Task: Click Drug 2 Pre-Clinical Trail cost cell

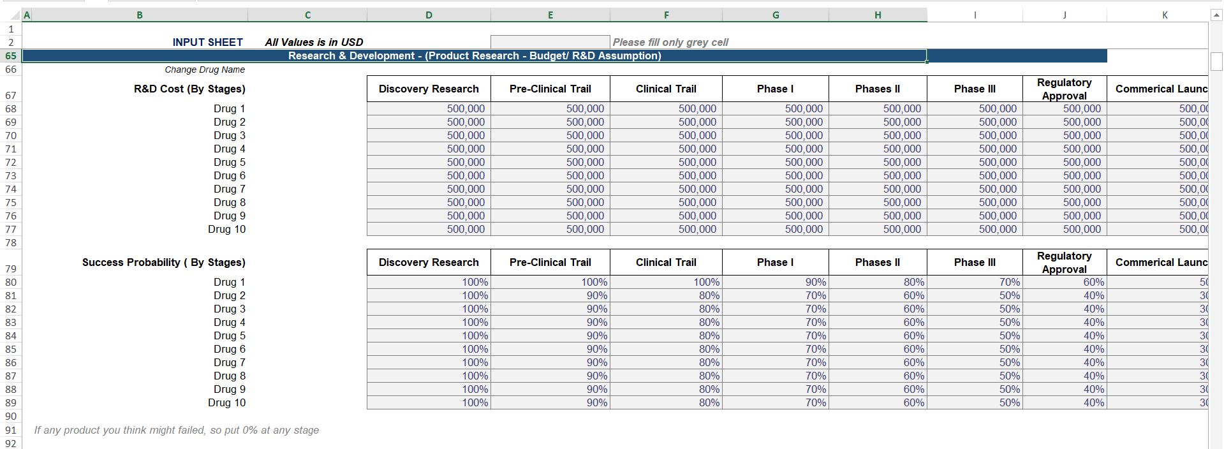Action: click(550, 122)
